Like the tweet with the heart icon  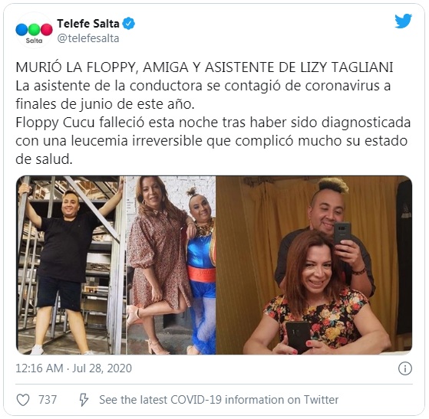coord(23,400)
